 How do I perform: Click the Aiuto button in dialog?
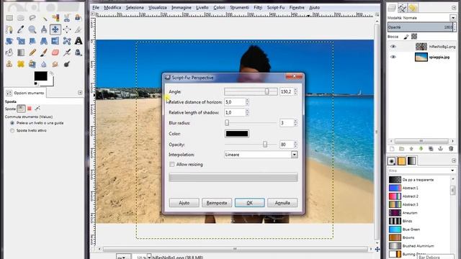click(184, 203)
